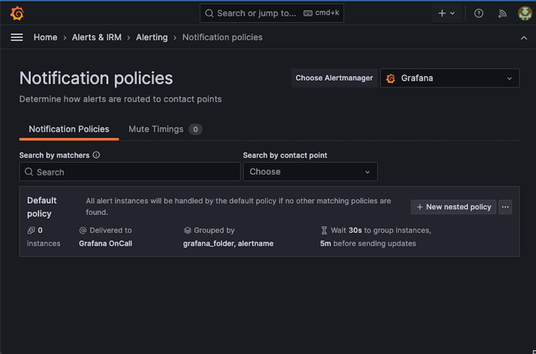Open the Default policy more options (…) button
This screenshot has width=536, height=354.
click(x=505, y=207)
